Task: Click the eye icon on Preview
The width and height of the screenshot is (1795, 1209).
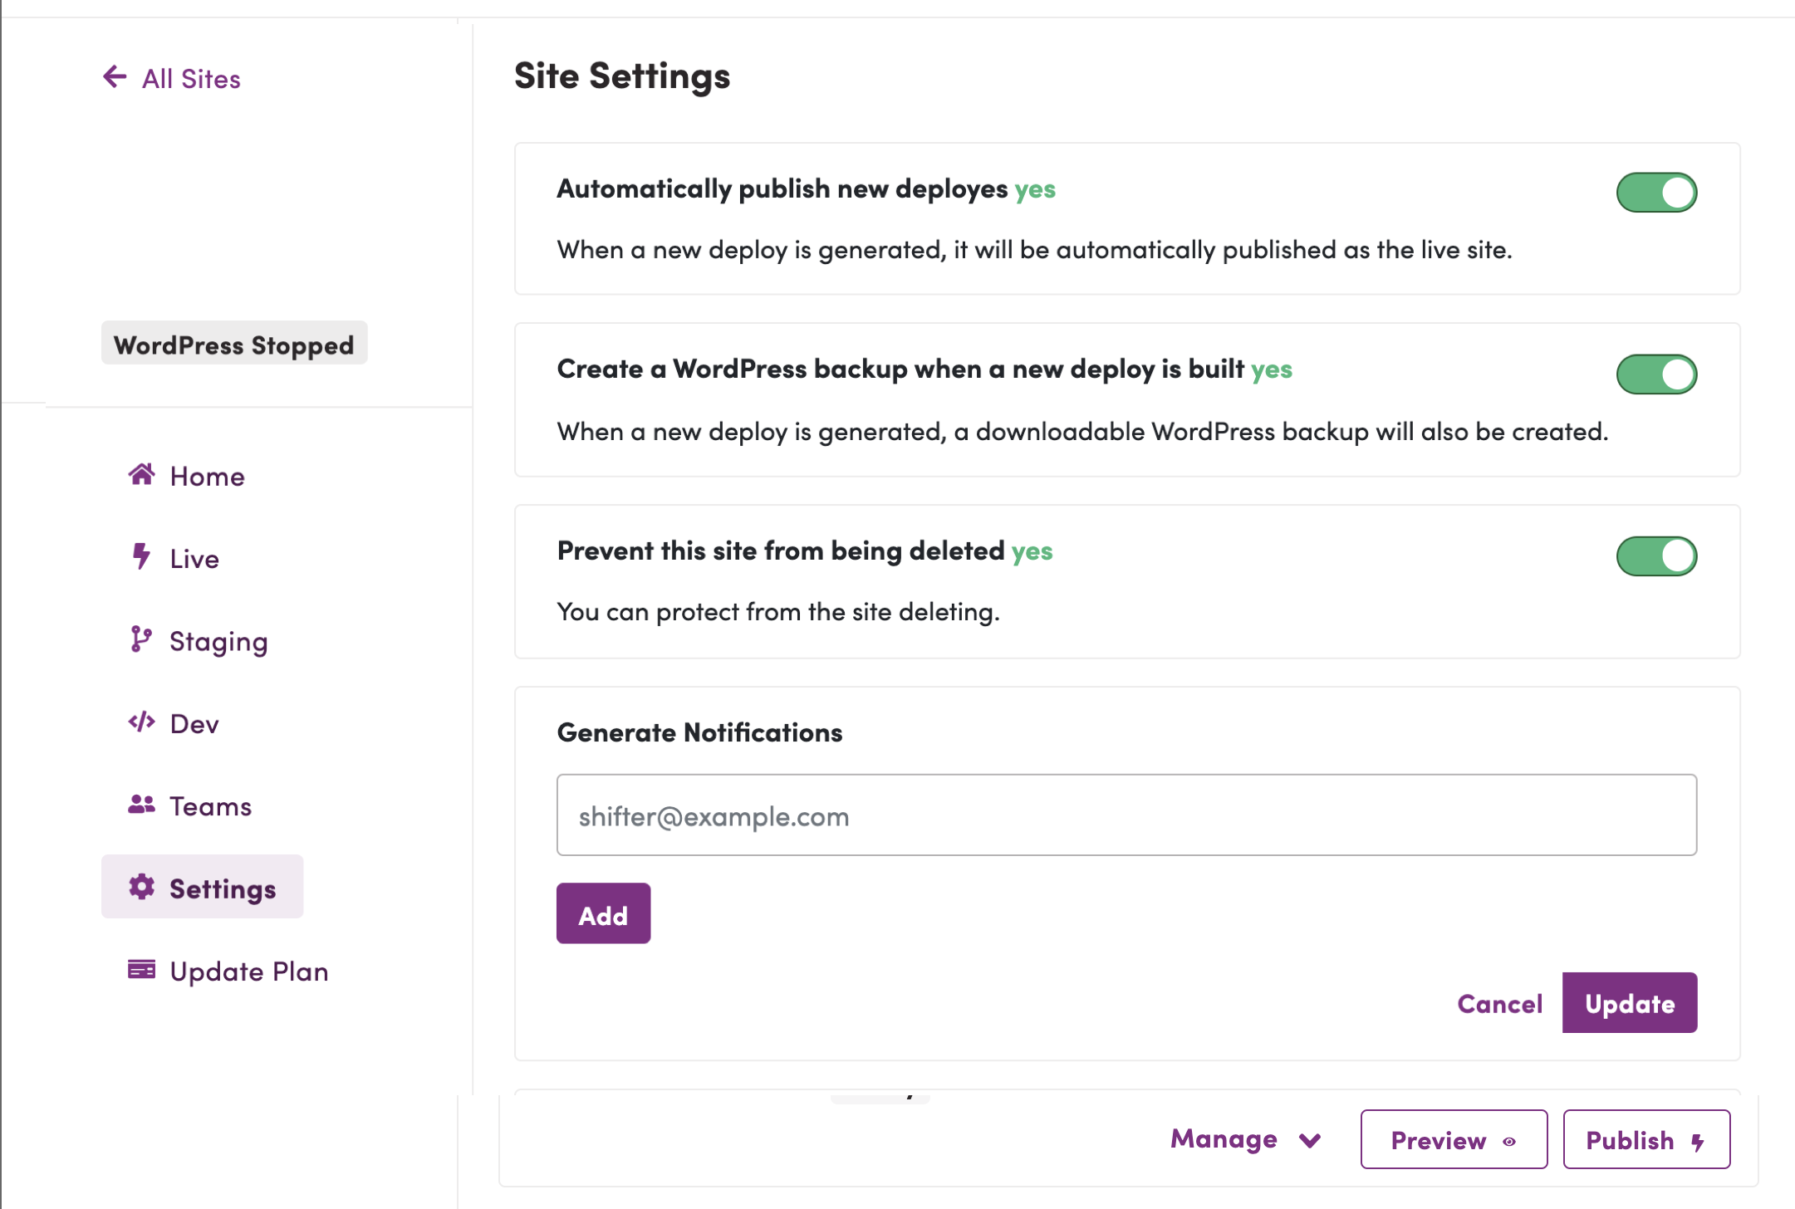Action: click(x=1509, y=1142)
